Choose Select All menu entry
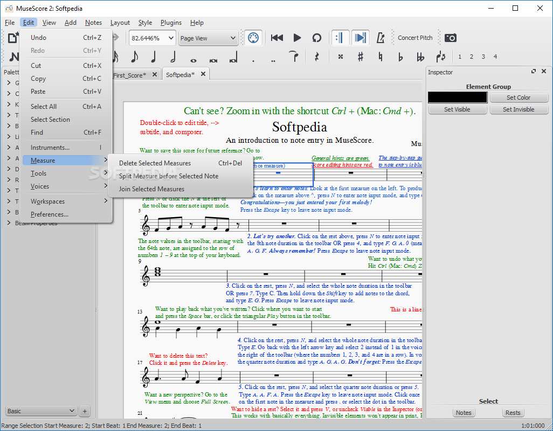553x431 pixels. 66,107
